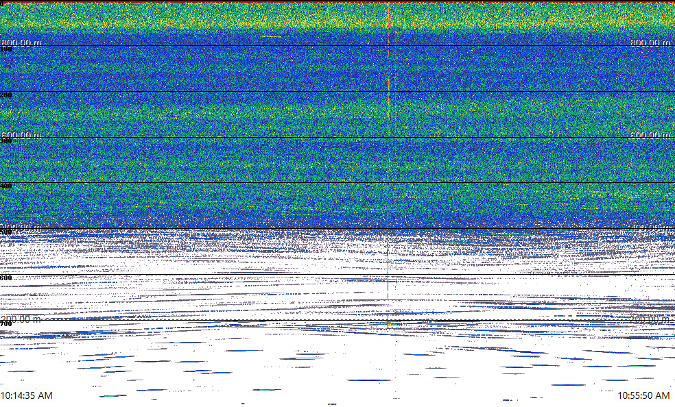
Task: Select the 500 depth gridline label
Action: [6, 232]
